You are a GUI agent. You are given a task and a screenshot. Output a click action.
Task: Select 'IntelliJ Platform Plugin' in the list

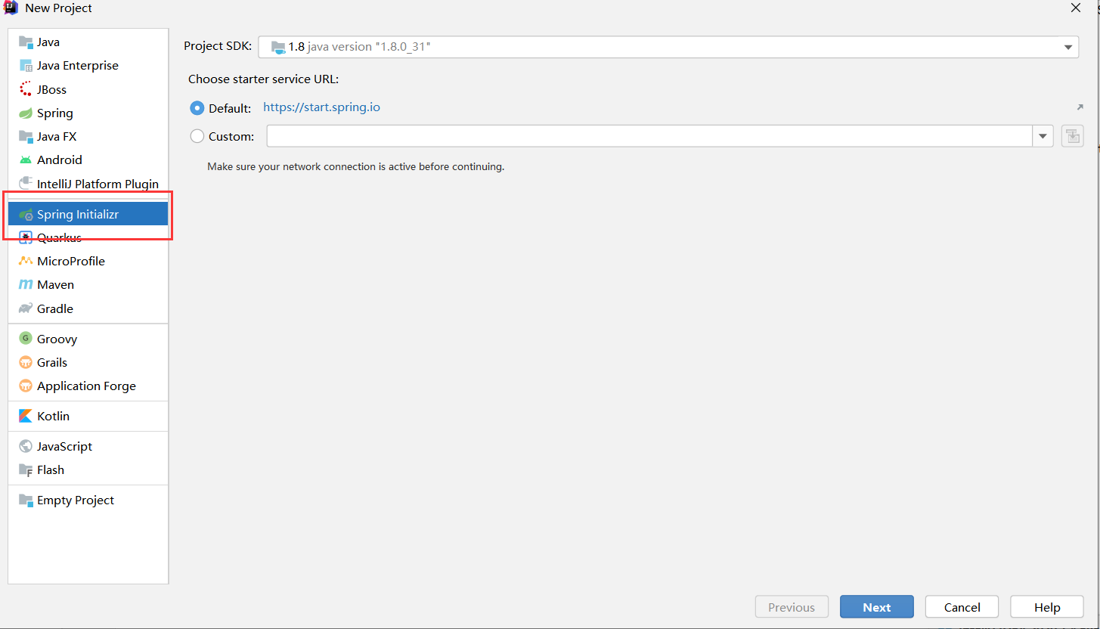(88, 184)
